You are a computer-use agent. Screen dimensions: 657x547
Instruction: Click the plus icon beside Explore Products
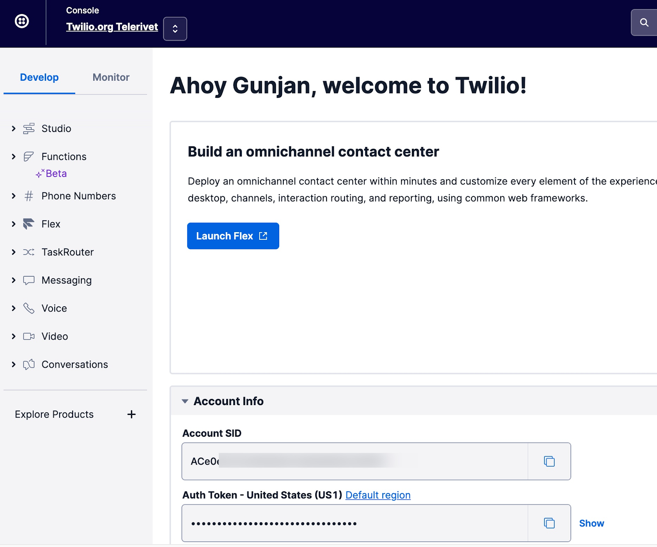(131, 415)
